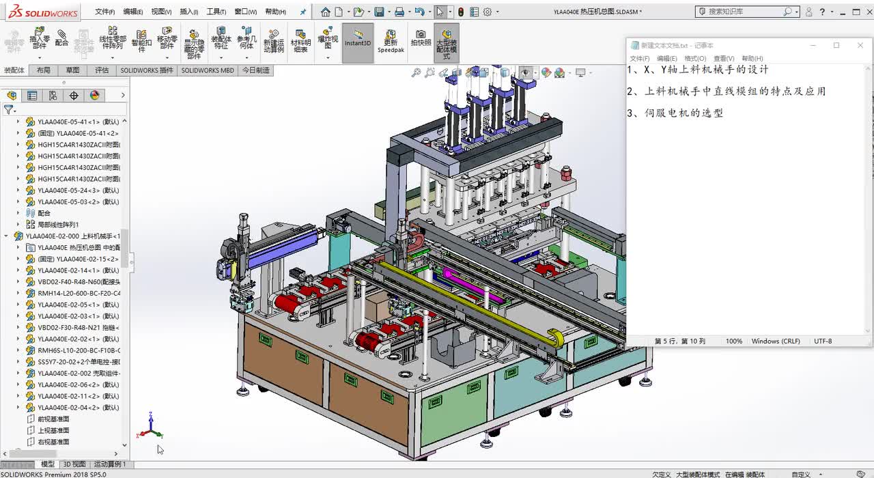Open Options with the gear icon
Viewport: 874px width, 478px height.
click(x=488, y=12)
